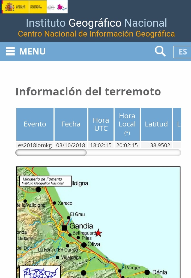The height and width of the screenshot is (278, 191).
Task: Click the MENU label
Action: tap(32, 52)
